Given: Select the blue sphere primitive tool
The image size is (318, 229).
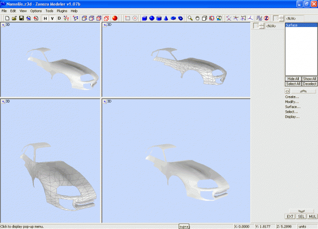Looking at the screenshot, I should point(151,18).
